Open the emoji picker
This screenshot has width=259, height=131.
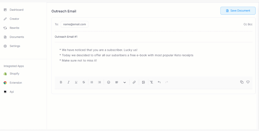point(109,82)
